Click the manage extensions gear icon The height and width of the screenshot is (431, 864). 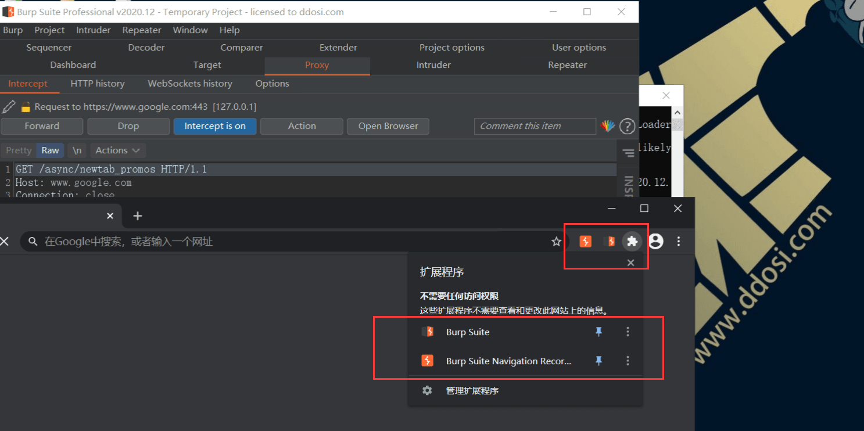point(427,390)
